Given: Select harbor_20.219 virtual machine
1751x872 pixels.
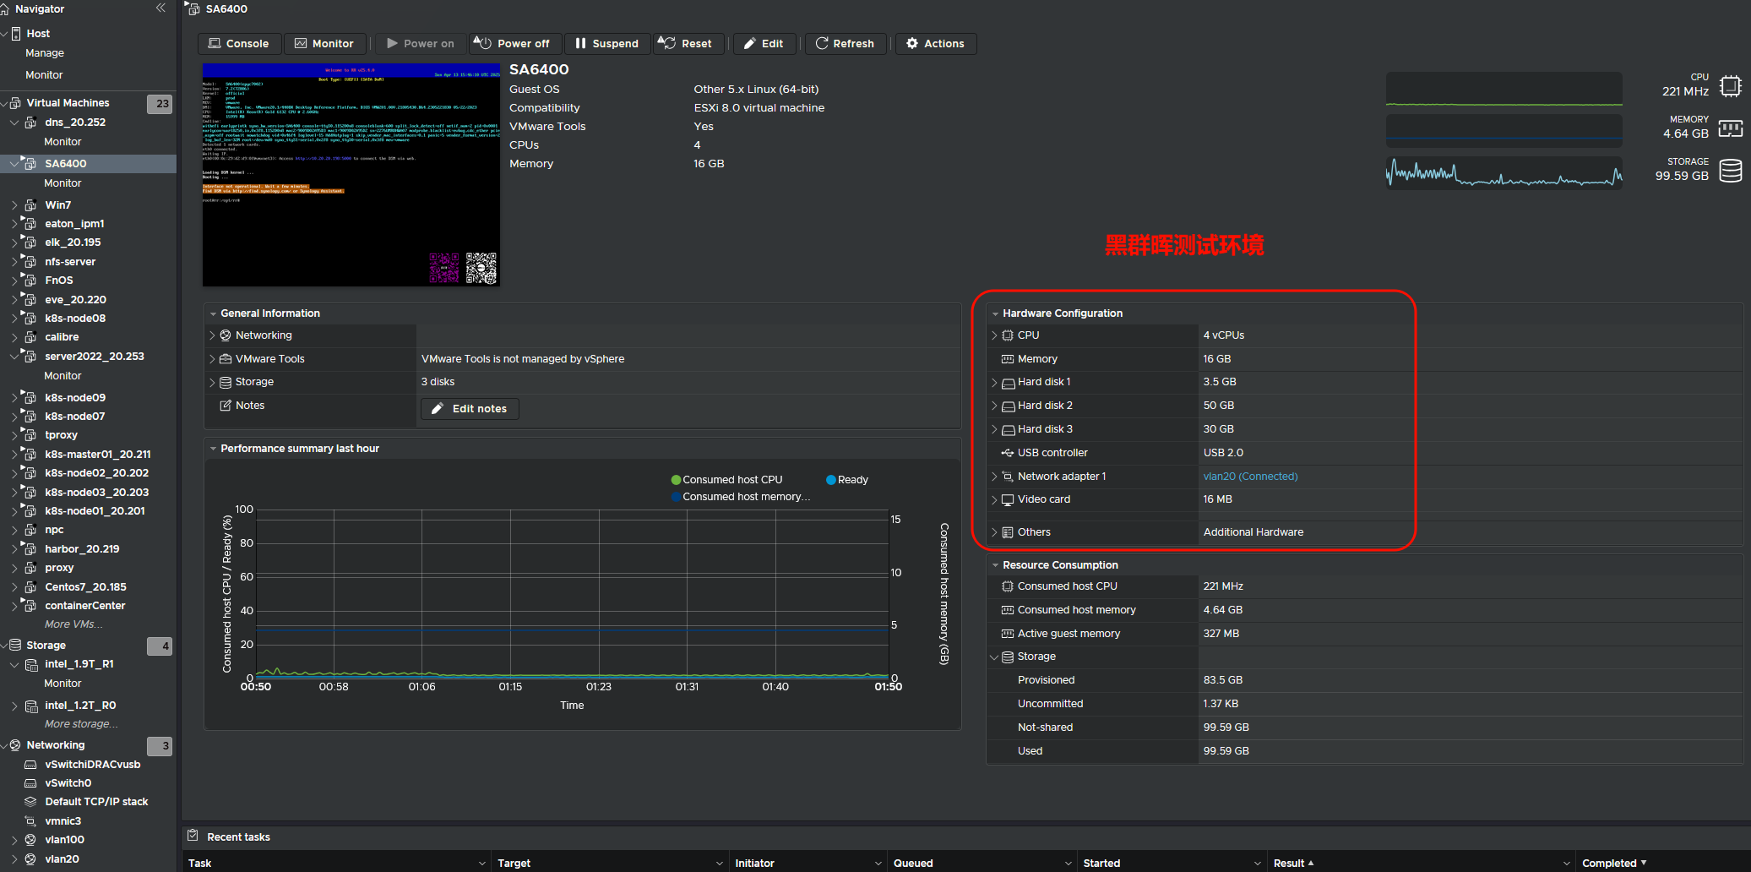Looking at the screenshot, I should (x=82, y=549).
